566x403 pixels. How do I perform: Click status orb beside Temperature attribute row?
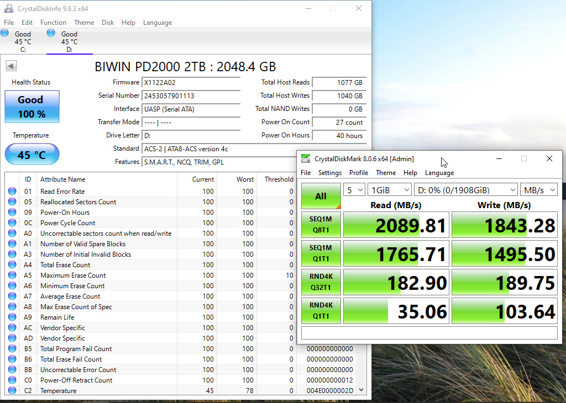coord(12,391)
